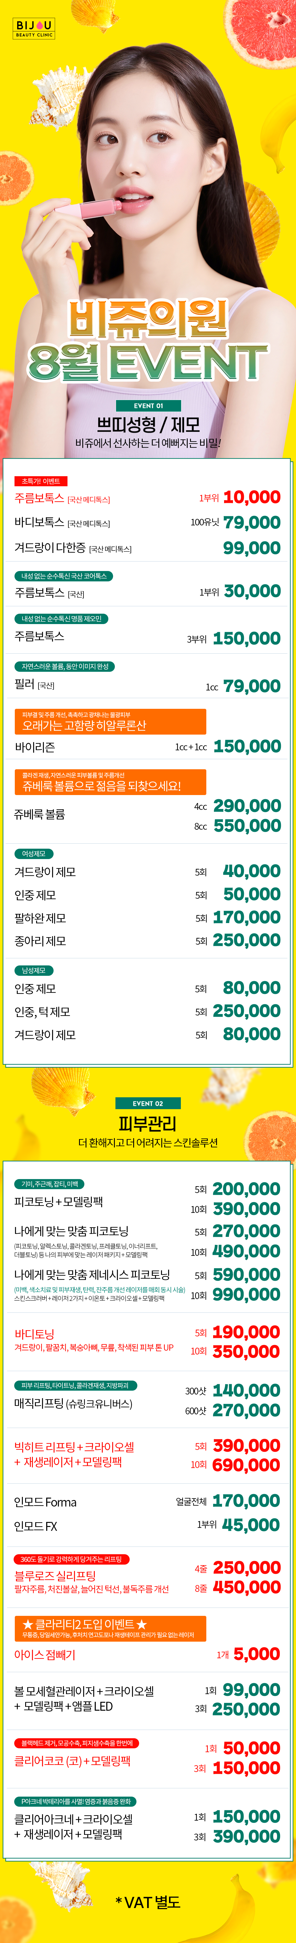Click the 피코토닝+모델링팩 item

[x=59, y=1202]
